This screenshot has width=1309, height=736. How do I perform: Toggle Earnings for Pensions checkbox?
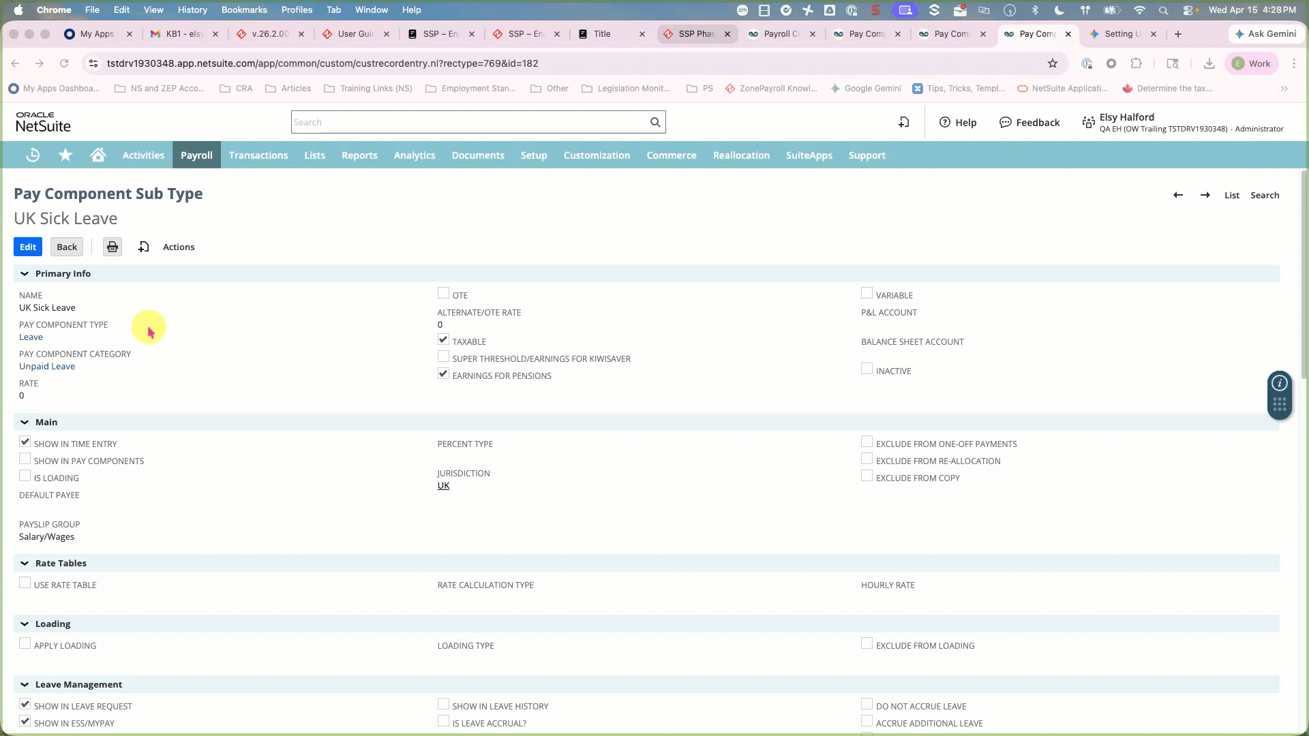tap(443, 373)
